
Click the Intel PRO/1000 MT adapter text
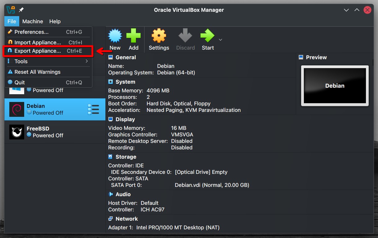[x=178, y=227]
